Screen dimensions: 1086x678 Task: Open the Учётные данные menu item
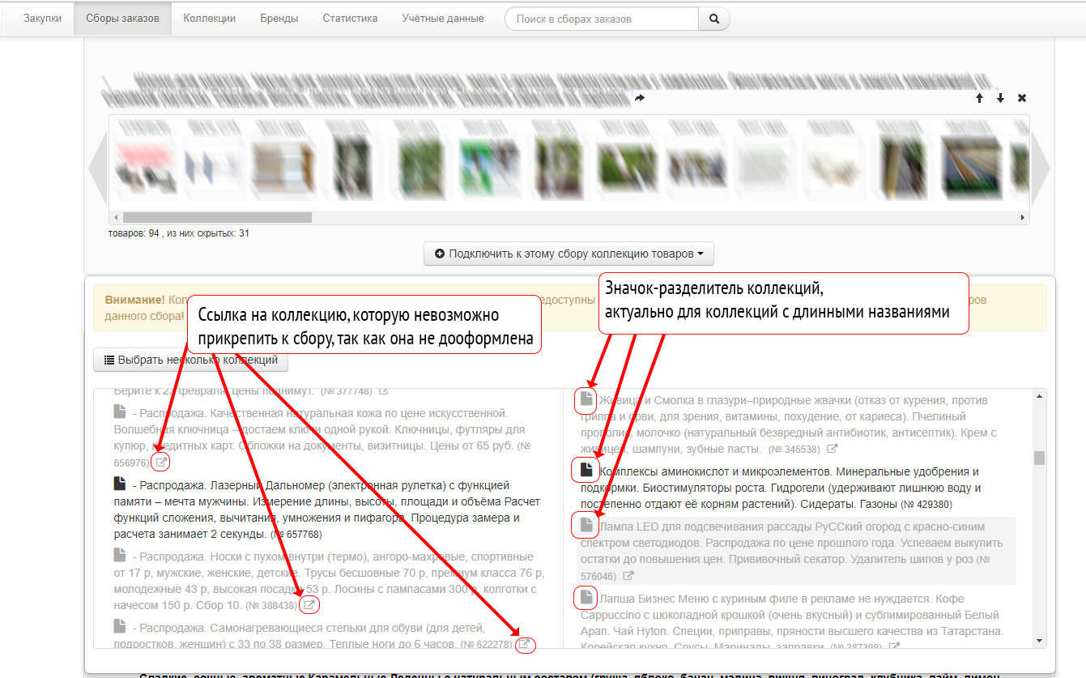click(443, 19)
